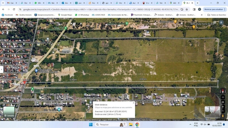Click the taskbar Pesquisar search box
This screenshot has width=228, height=128.
[111, 125]
